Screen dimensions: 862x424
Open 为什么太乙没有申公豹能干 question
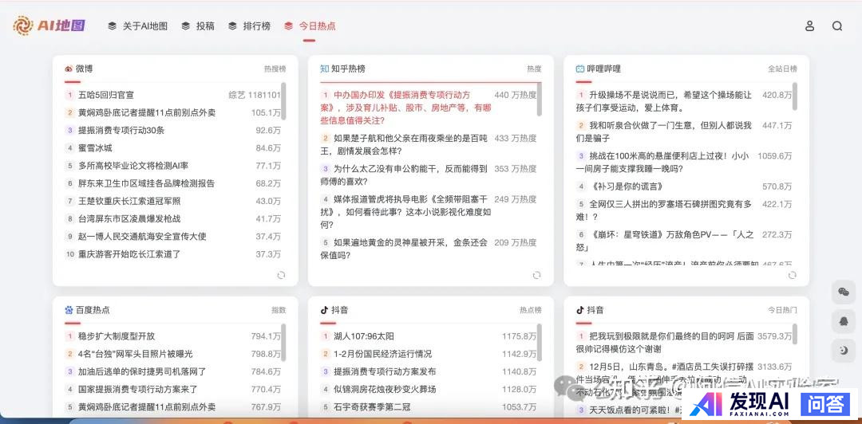click(x=405, y=175)
